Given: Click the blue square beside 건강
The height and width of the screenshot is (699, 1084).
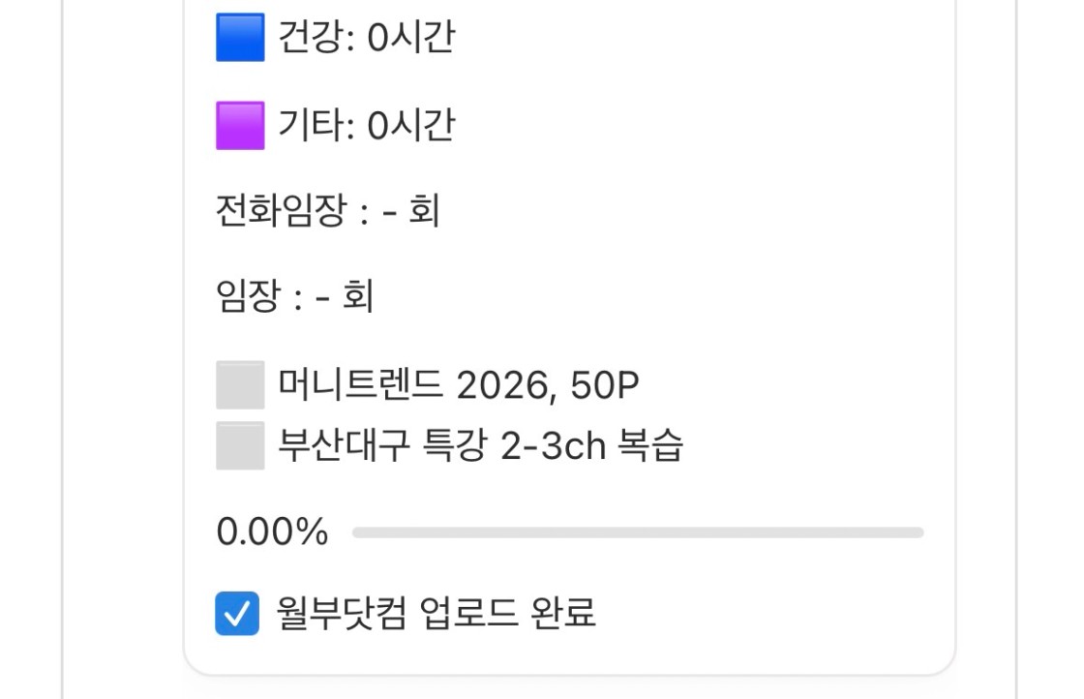Looking at the screenshot, I should 240,38.
